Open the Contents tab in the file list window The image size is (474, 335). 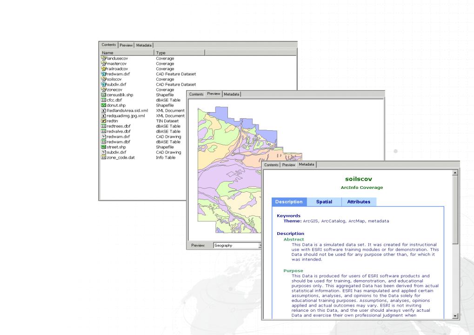tap(109, 45)
